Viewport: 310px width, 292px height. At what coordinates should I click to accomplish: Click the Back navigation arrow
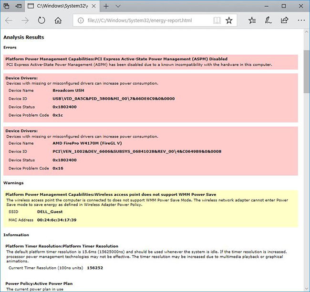9,20
